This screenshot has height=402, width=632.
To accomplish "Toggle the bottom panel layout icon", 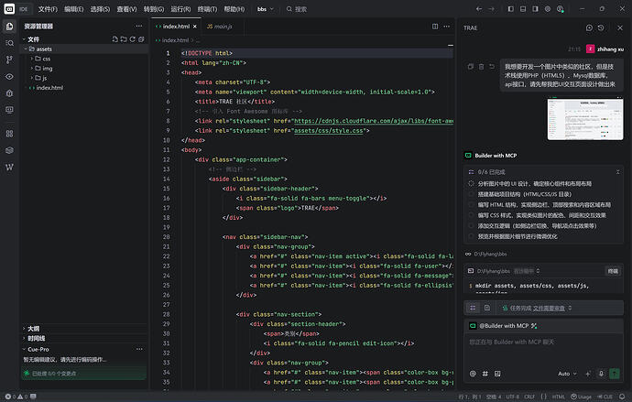I will point(523,9).
